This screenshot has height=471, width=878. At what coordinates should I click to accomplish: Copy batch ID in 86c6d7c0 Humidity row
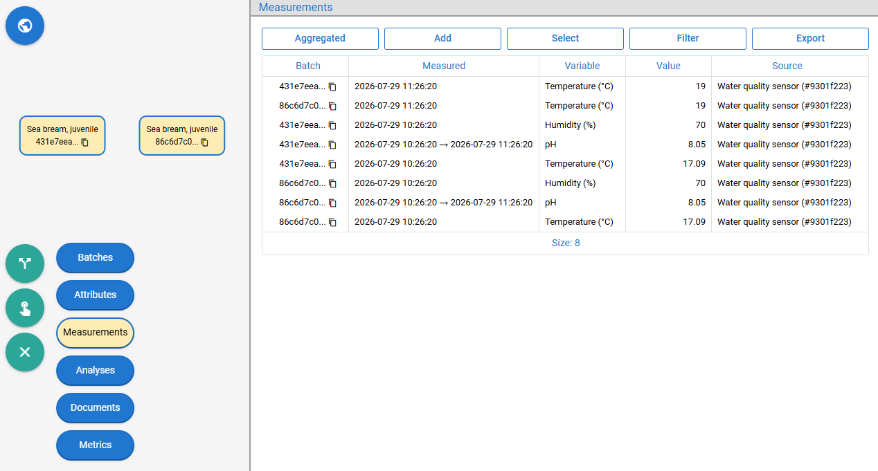pos(332,183)
